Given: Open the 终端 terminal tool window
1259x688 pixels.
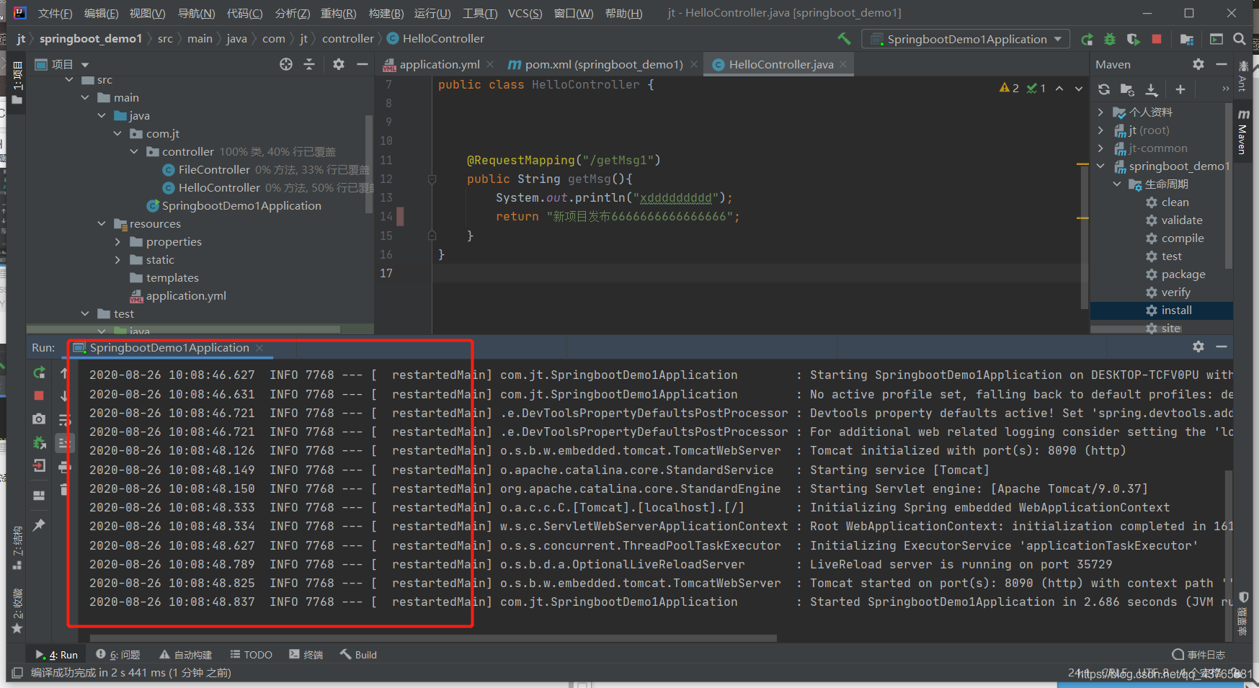Looking at the screenshot, I should (x=306, y=654).
